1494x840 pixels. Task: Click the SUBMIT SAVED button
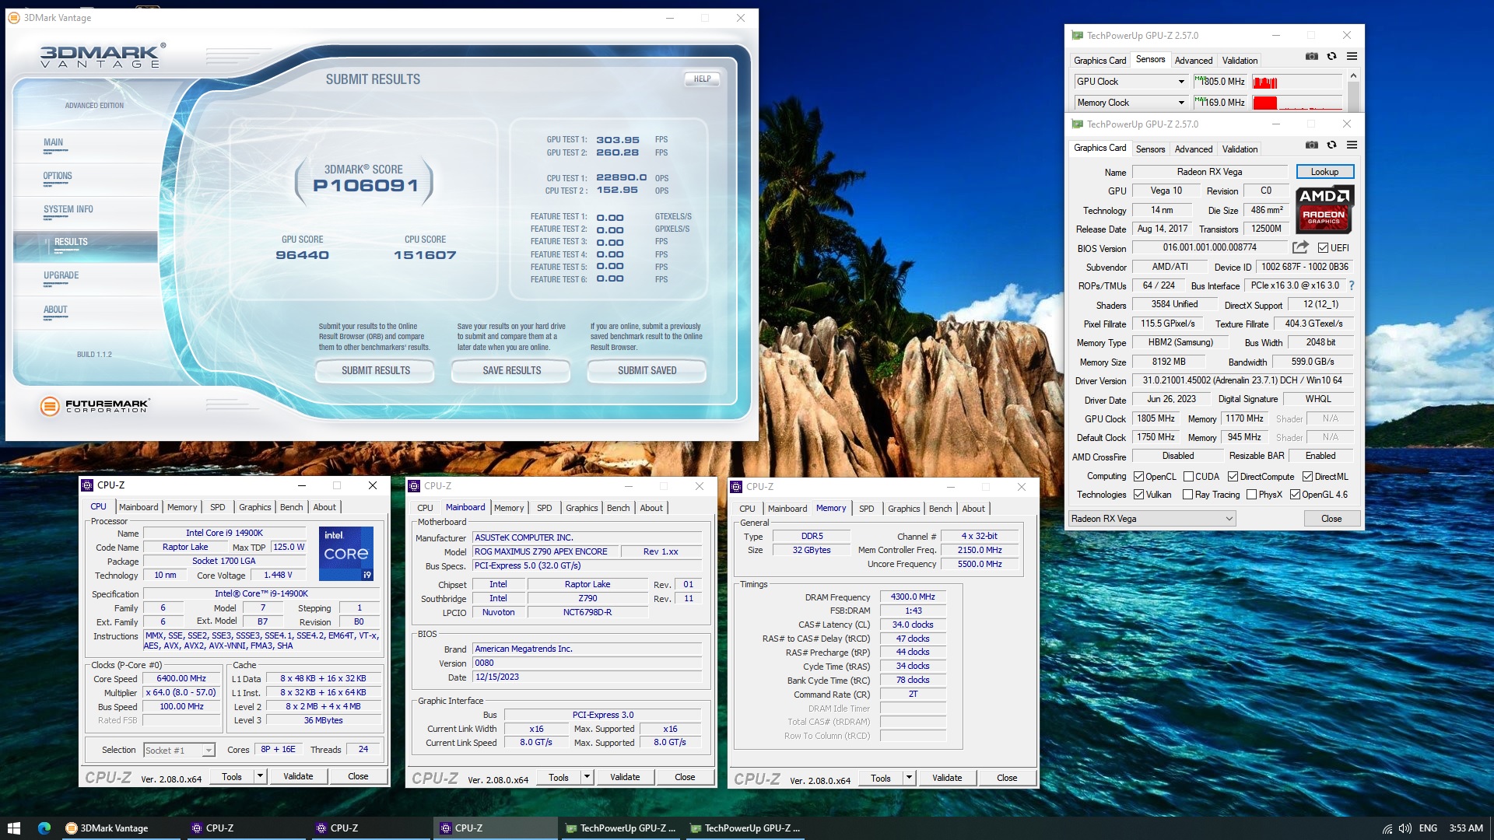point(647,371)
